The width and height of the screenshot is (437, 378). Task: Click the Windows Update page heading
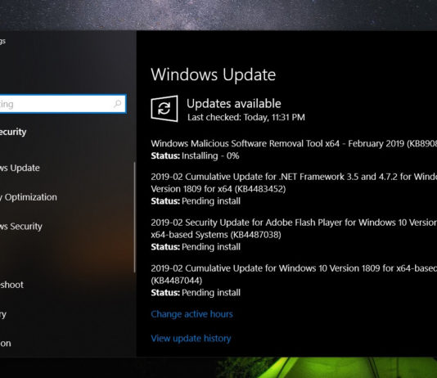pyautogui.click(x=214, y=74)
